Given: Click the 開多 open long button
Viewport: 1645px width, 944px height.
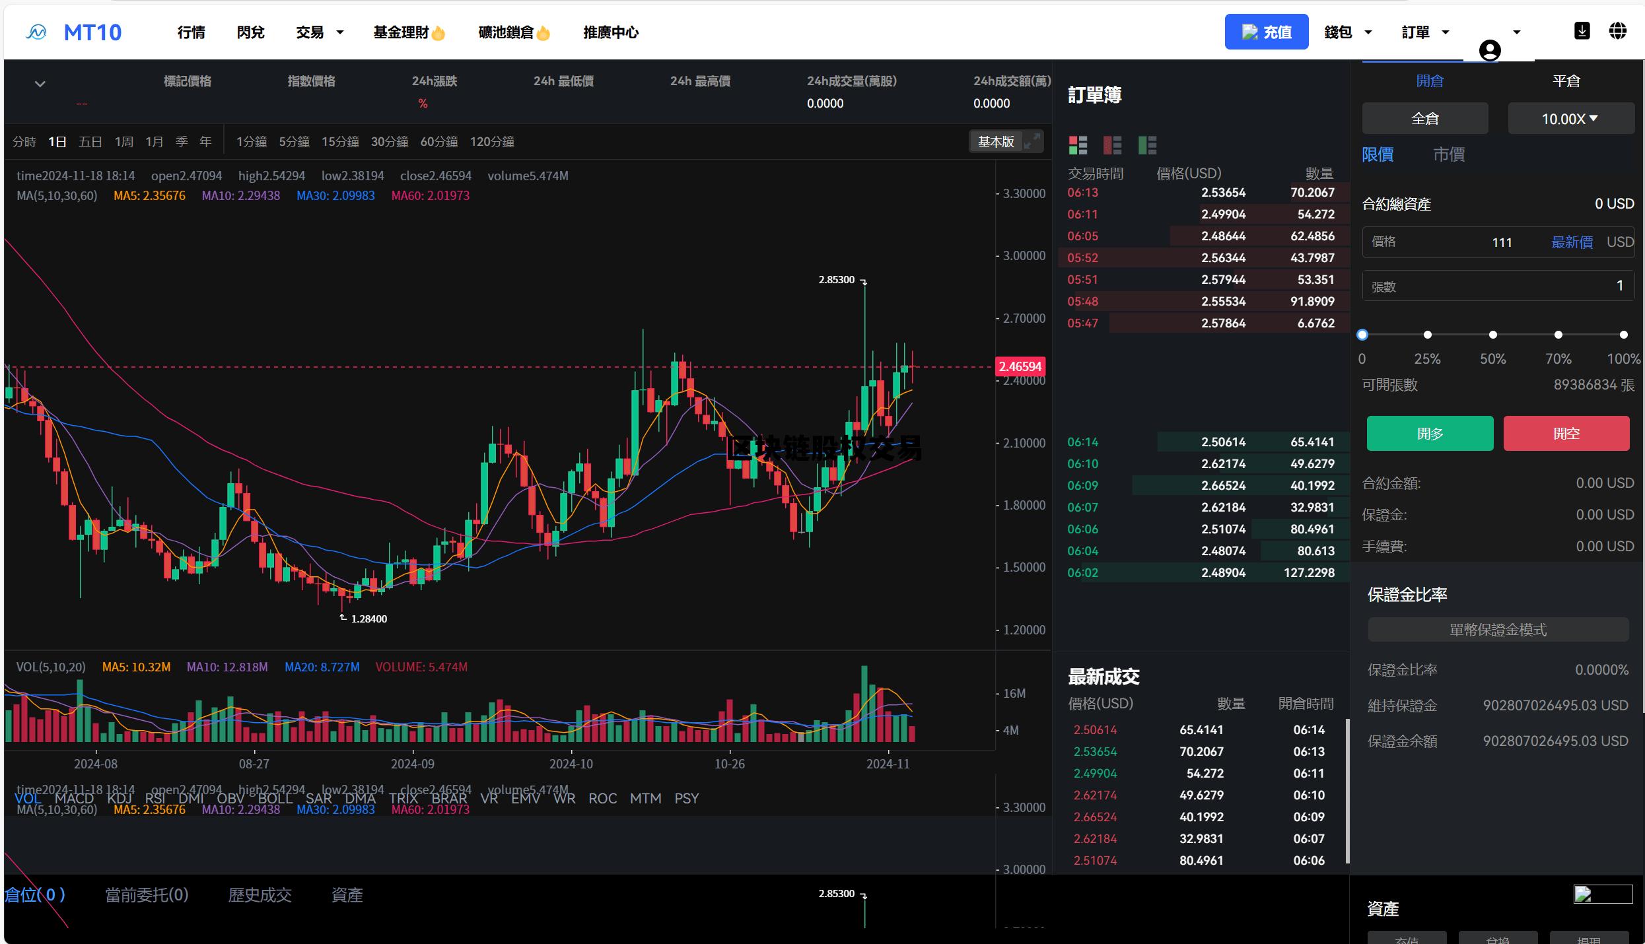Looking at the screenshot, I should pos(1430,434).
